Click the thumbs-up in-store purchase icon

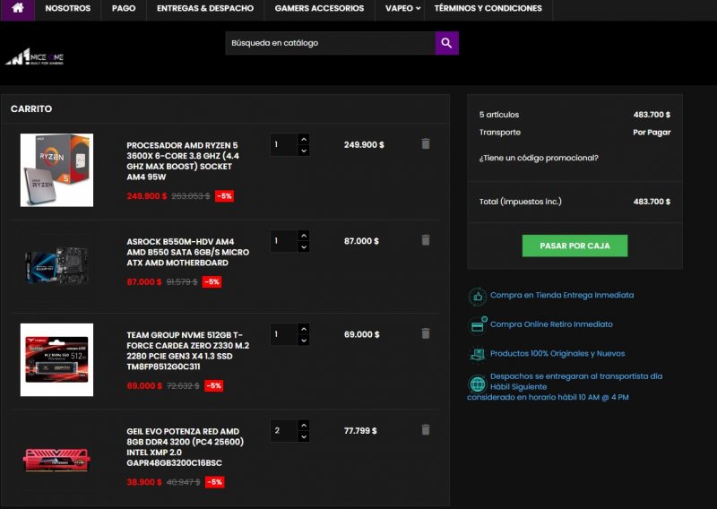click(x=478, y=297)
